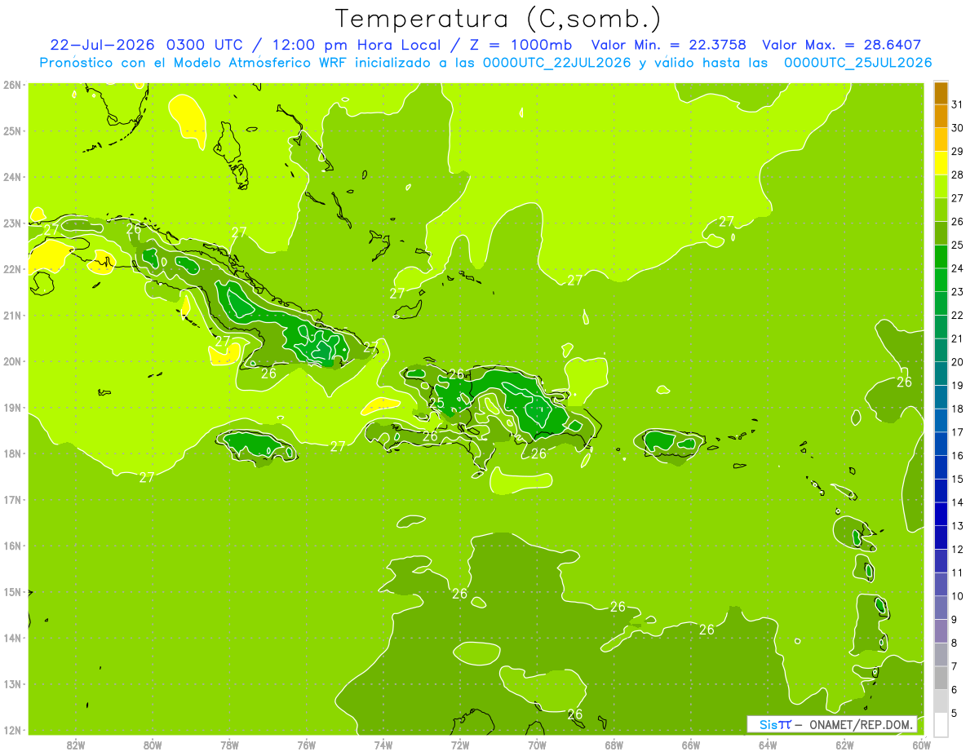Screen dimensions: 979x756
Task: Click the '20N' latitude axis label
Action: click(12, 360)
